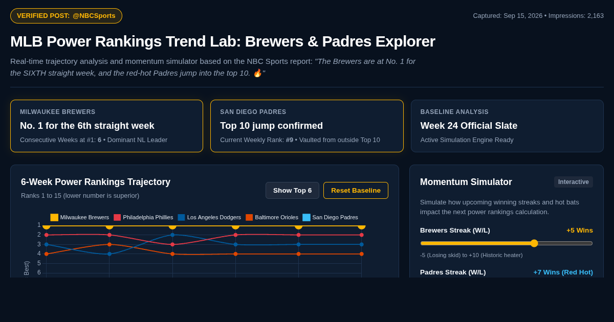Click the 'Brewers Streak (W/L)' label
Viewport: 614px width, 322px height.
(455, 231)
